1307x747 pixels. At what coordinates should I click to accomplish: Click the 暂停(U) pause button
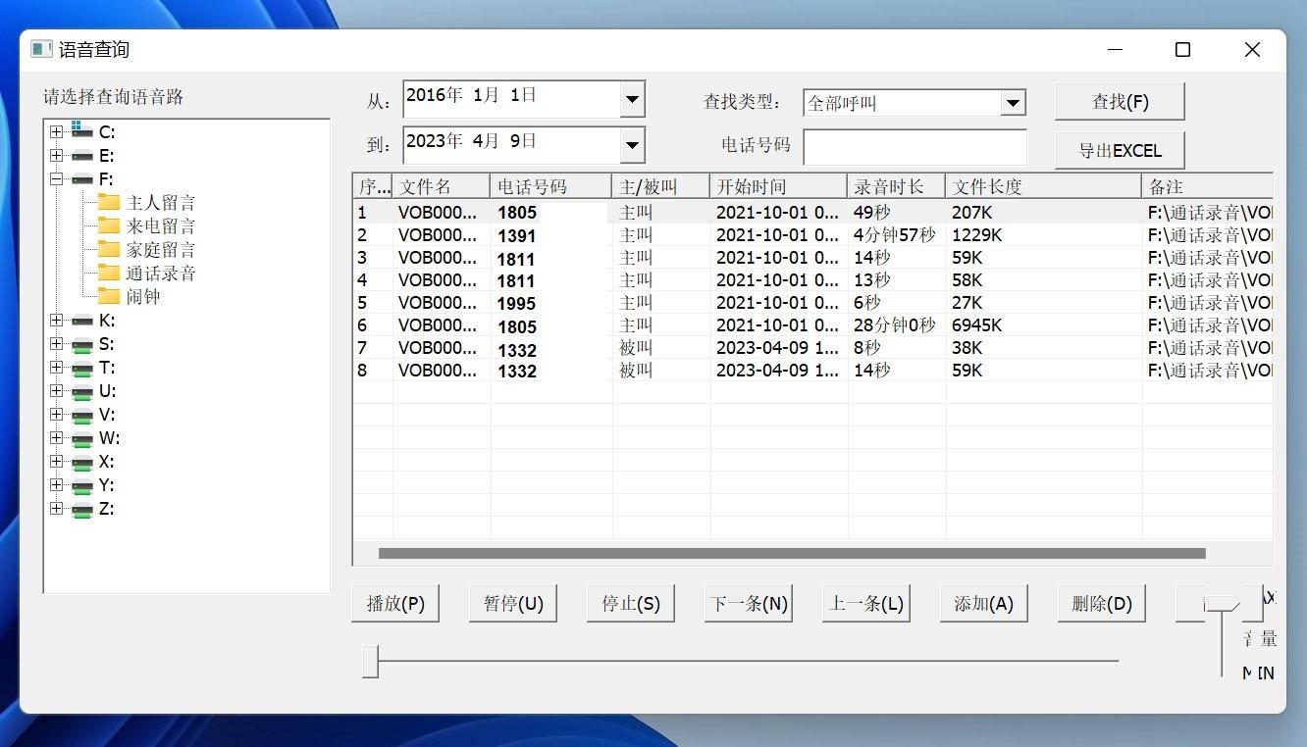pyautogui.click(x=513, y=603)
